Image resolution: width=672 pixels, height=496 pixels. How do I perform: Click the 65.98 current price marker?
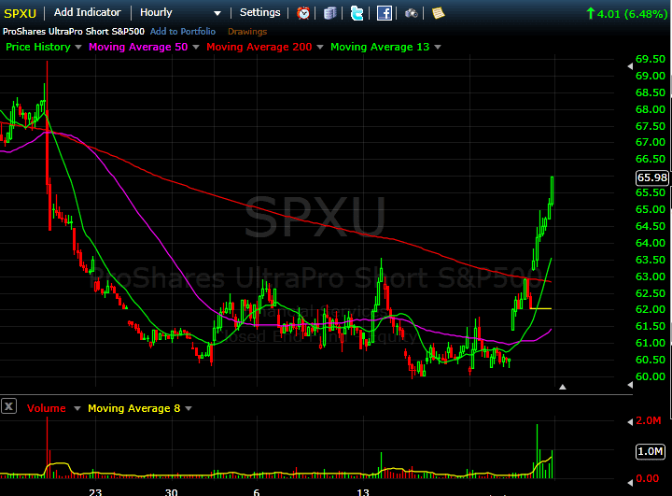tap(651, 177)
